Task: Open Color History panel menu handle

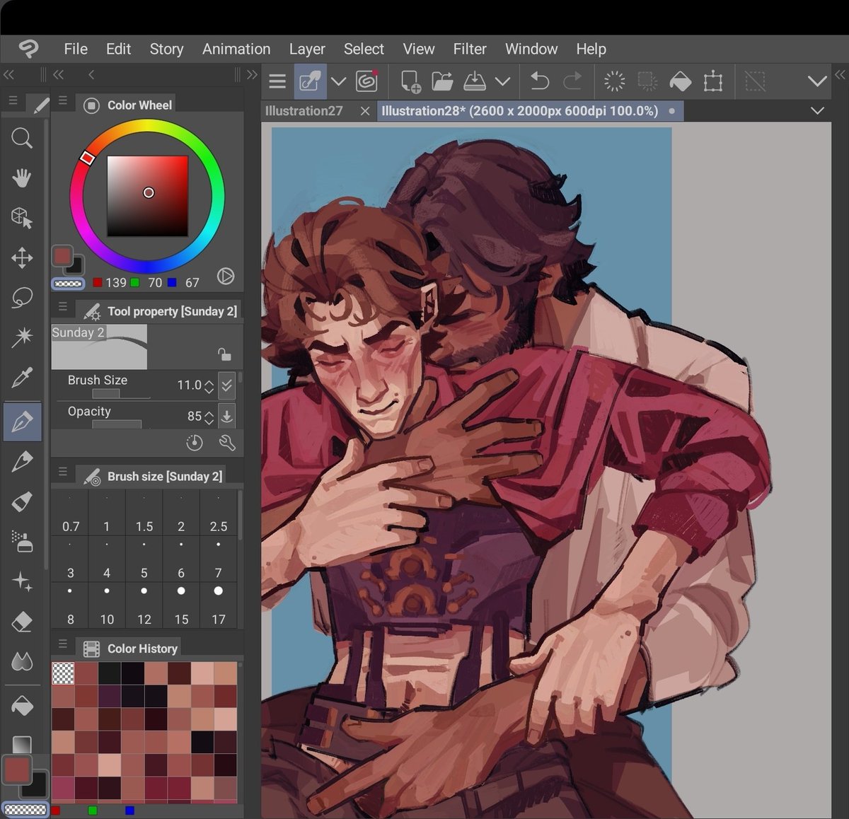Action: (63, 643)
